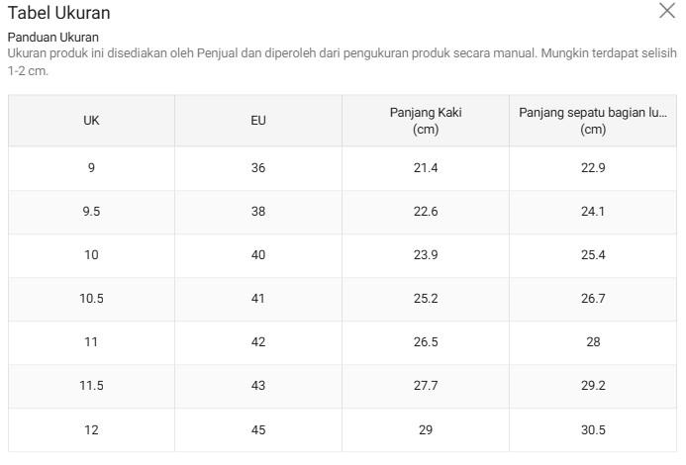
Task: Click the truncated Panjang sepatu bagian lu... header
Action: click(593, 121)
